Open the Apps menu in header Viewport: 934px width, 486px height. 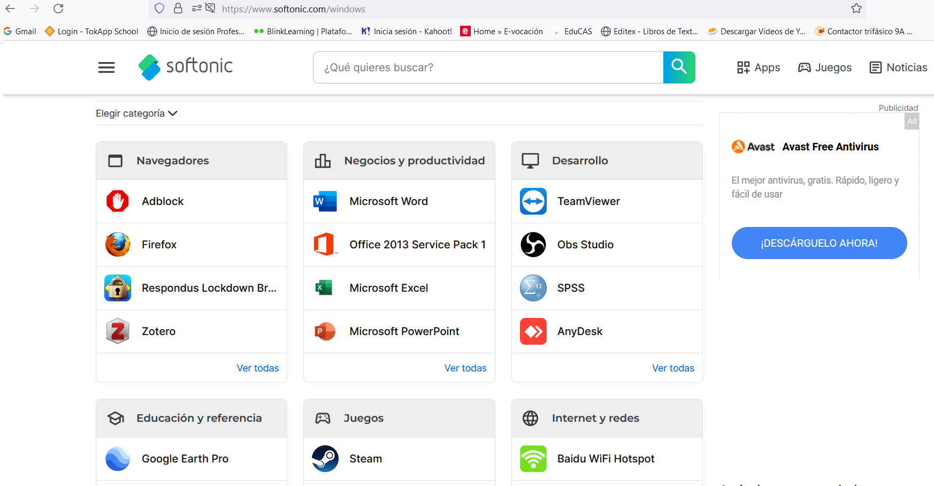(759, 67)
